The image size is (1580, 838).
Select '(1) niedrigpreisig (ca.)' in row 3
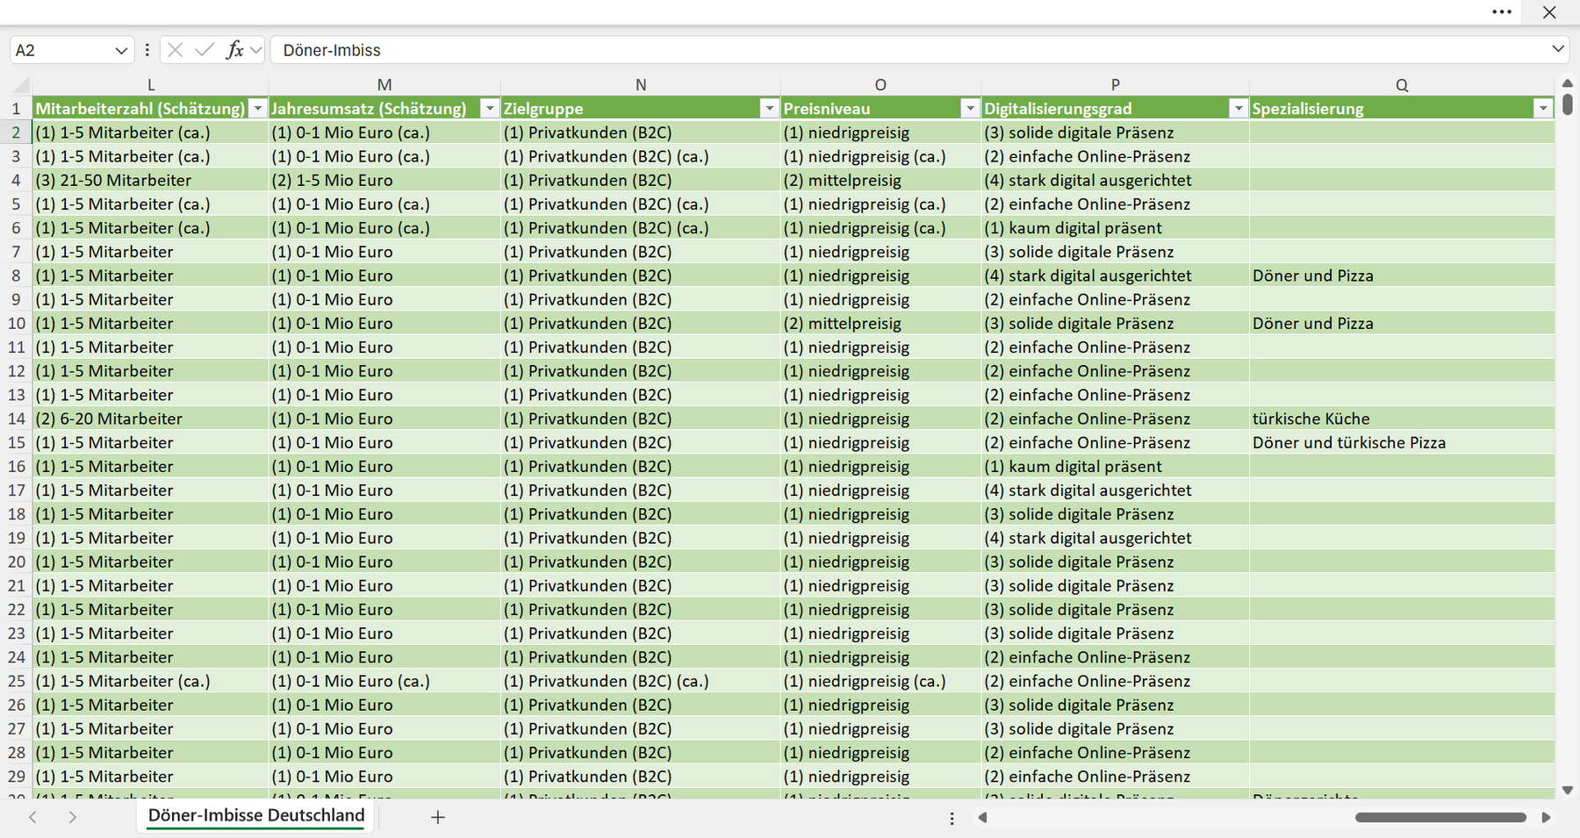pyautogui.click(x=880, y=156)
